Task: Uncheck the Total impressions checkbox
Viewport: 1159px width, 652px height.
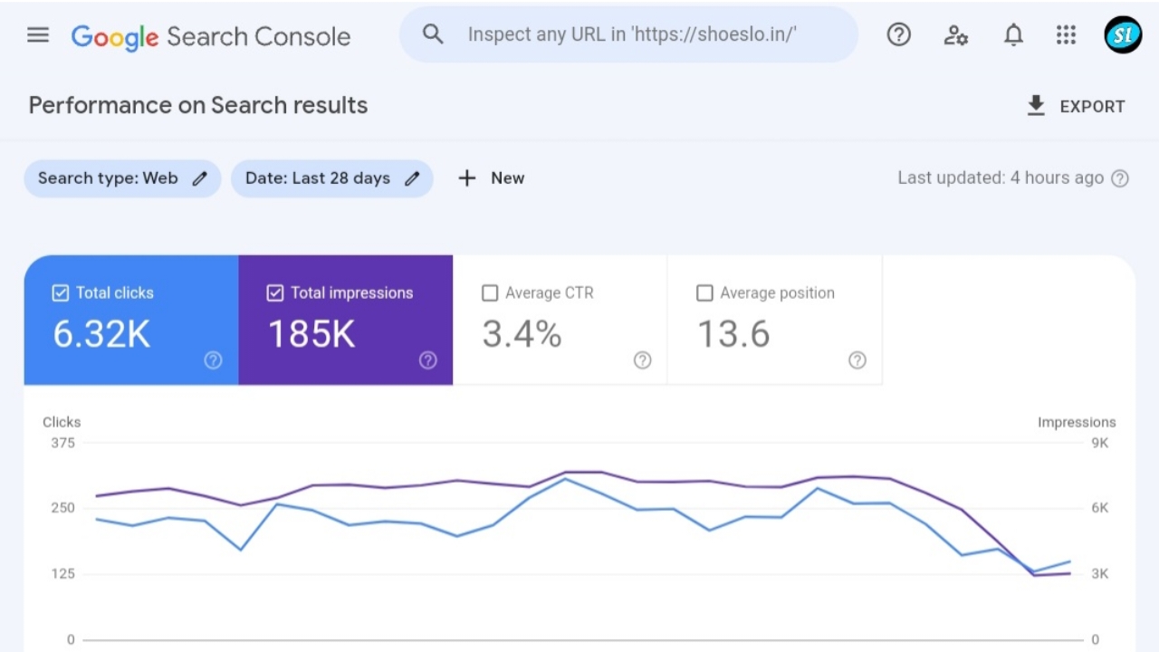Action: [x=275, y=292]
